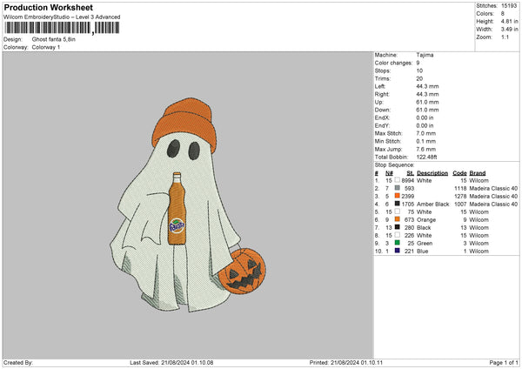This screenshot has width=522, height=369.
Task: Click the Brand column header
Action: [x=480, y=172]
